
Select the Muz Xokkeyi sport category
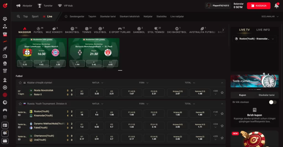pyautogui.click(x=54, y=30)
